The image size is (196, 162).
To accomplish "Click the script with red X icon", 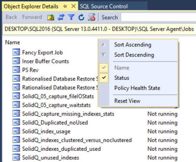I will coord(92,17).
